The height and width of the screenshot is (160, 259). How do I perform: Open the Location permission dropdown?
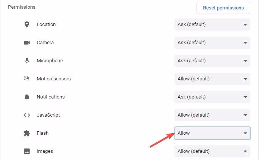[212, 25]
